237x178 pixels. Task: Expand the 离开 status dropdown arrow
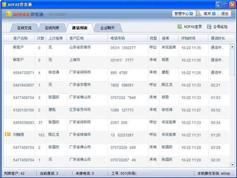214,14
